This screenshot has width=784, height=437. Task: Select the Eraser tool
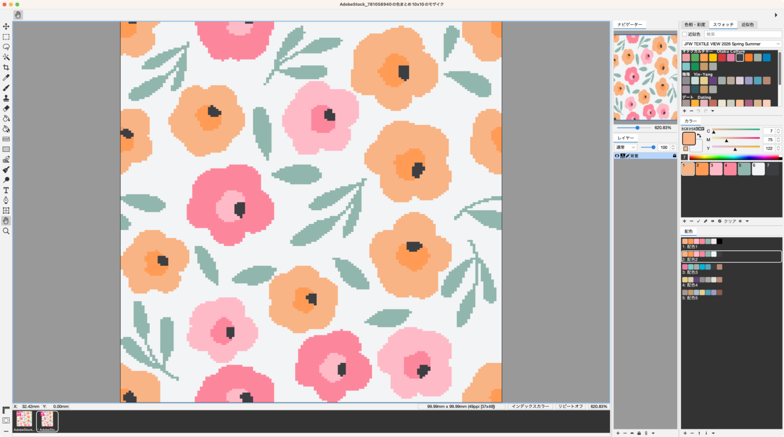(6, 108)
